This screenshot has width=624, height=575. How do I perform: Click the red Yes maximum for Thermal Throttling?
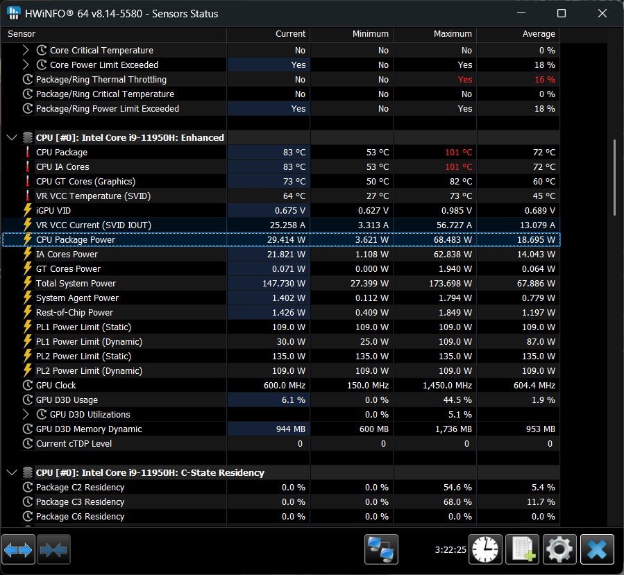465,80
